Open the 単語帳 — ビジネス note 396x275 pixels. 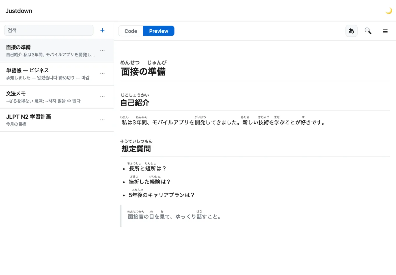tap(57, 74)
